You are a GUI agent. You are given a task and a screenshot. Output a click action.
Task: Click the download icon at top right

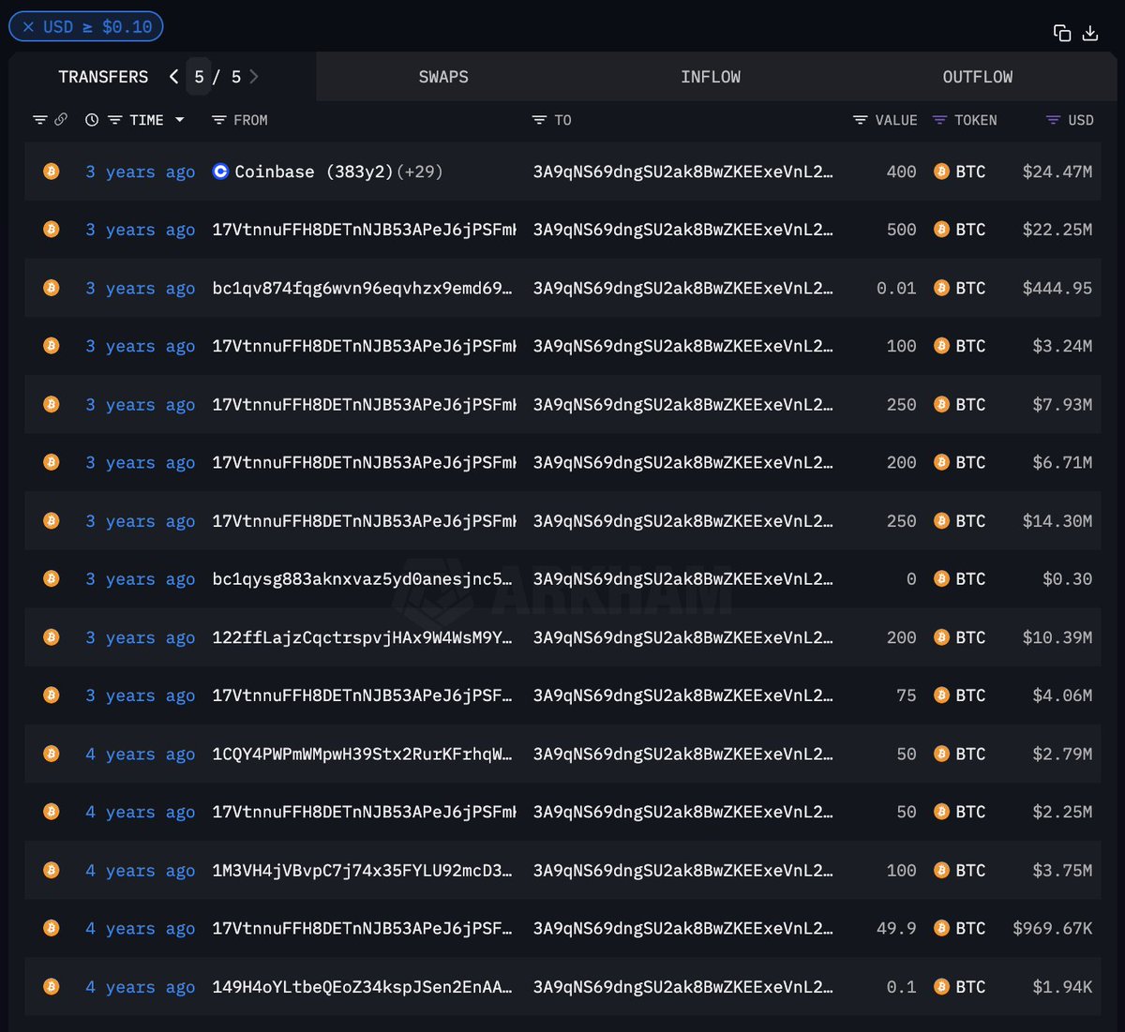point(1090,32)
